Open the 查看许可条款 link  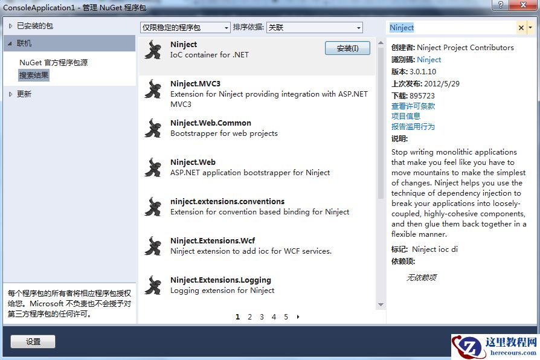[413, 106]
